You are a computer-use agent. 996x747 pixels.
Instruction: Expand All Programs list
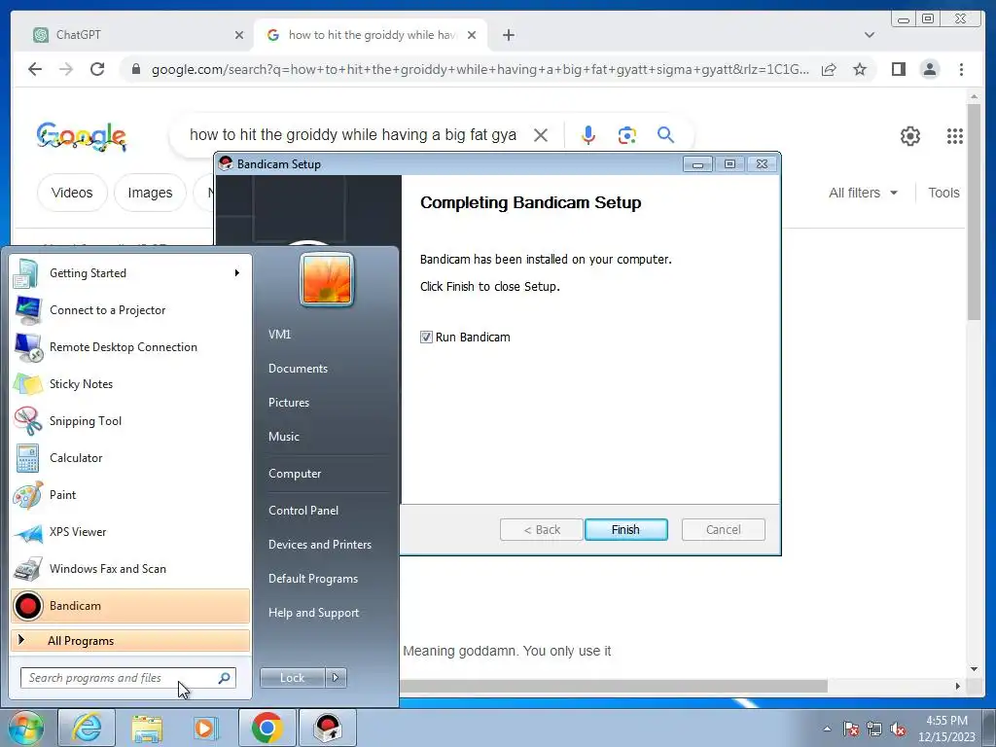click(x=130, y=640)
